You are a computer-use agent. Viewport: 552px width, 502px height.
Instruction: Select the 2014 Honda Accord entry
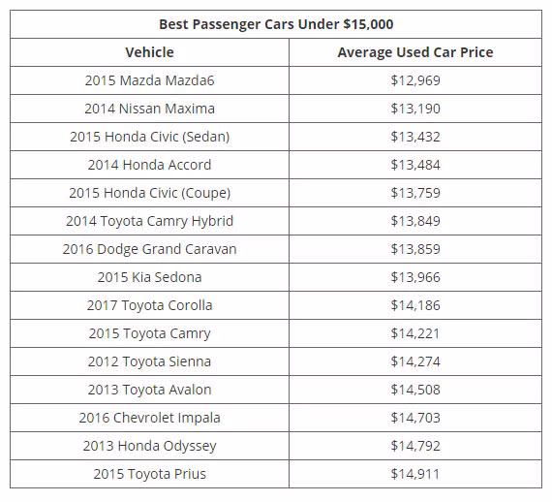coord(149,165)
